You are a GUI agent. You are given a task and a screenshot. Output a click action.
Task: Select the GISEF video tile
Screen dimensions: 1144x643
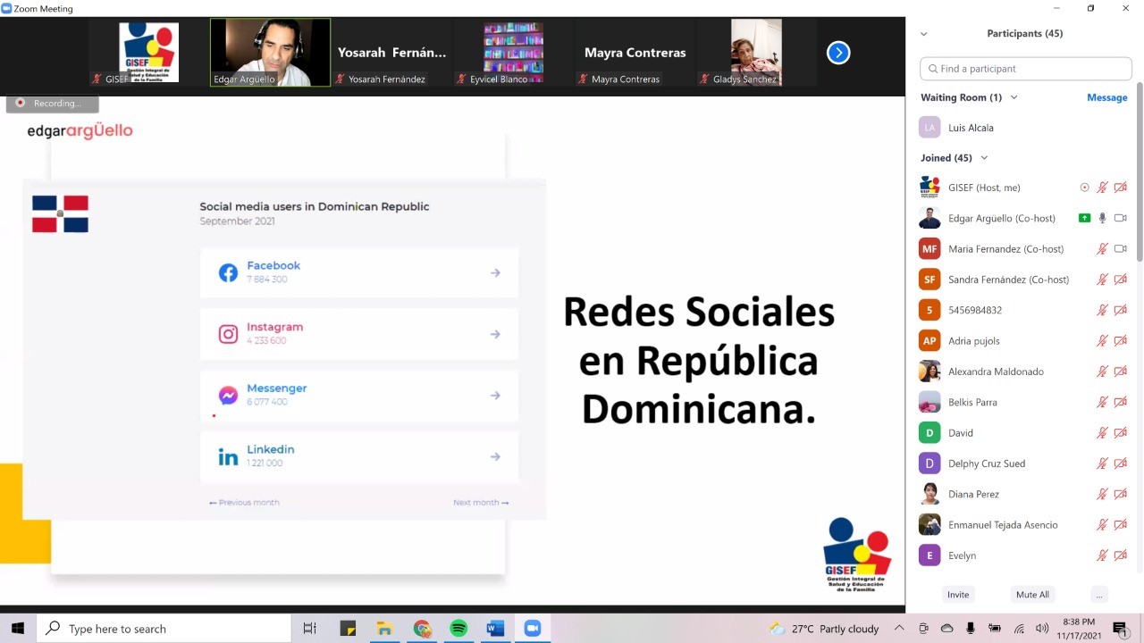(149, 53)
